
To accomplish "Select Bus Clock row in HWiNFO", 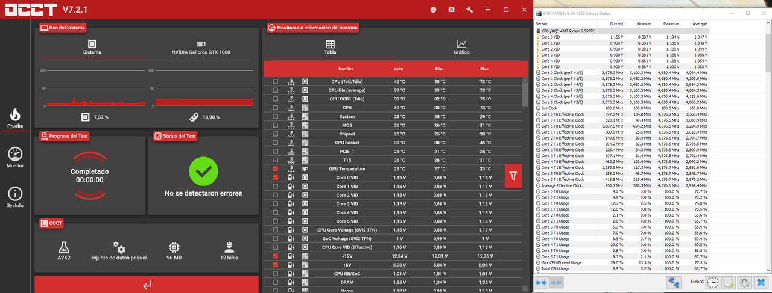I will pyautogui.click(x=621, y=108).
